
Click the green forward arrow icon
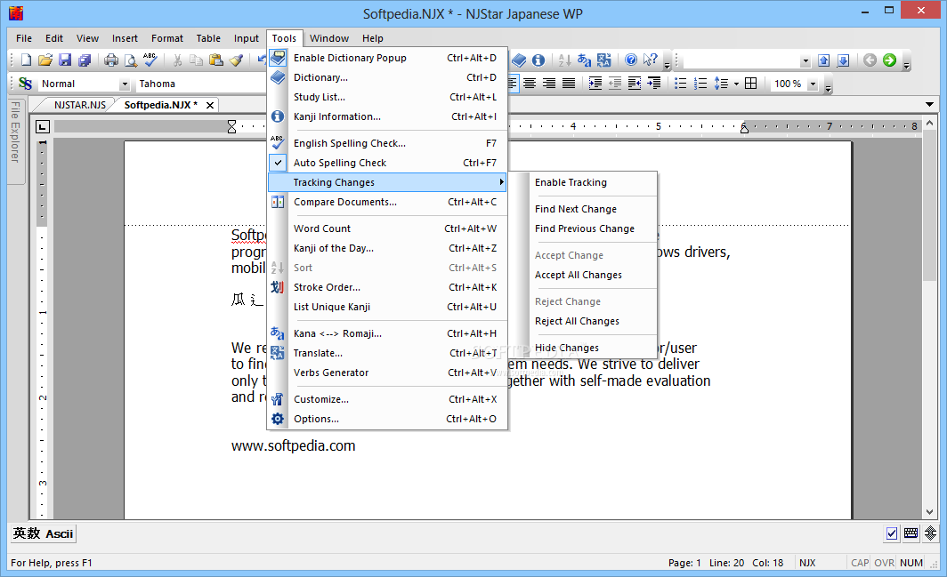pyautogui.click(x=889, y=60)
